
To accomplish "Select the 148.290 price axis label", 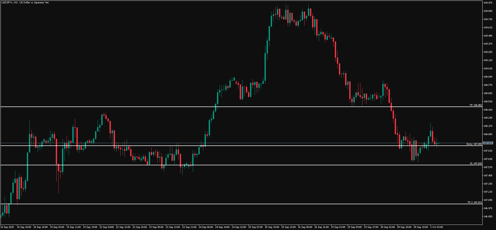I will click(x=488, y=118).
